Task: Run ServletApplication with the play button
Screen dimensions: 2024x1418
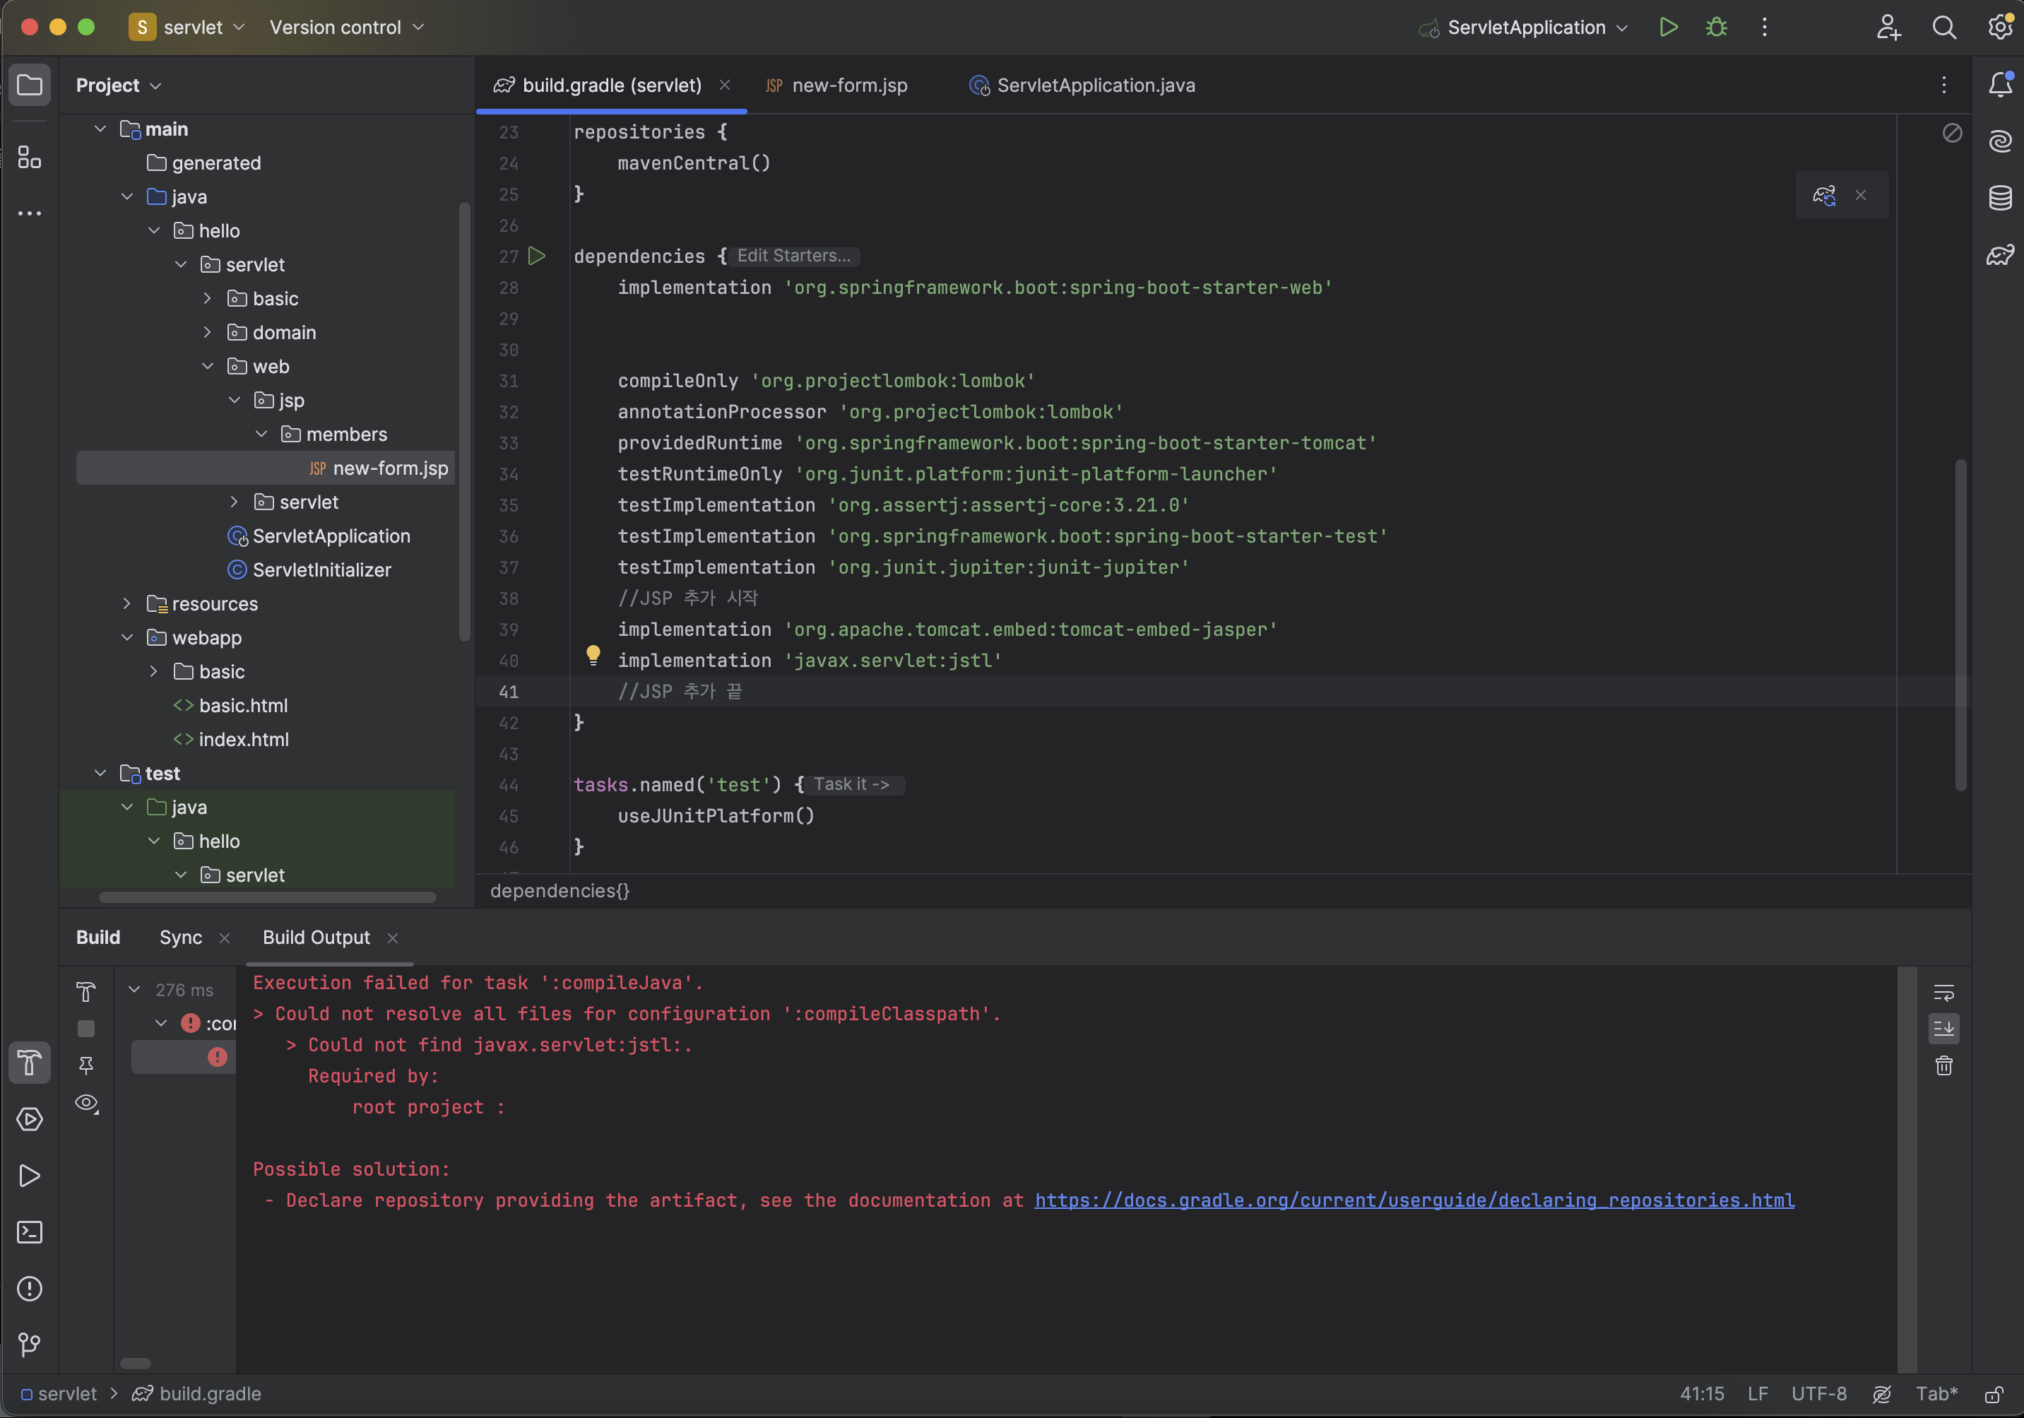Action: point(1668,28)
